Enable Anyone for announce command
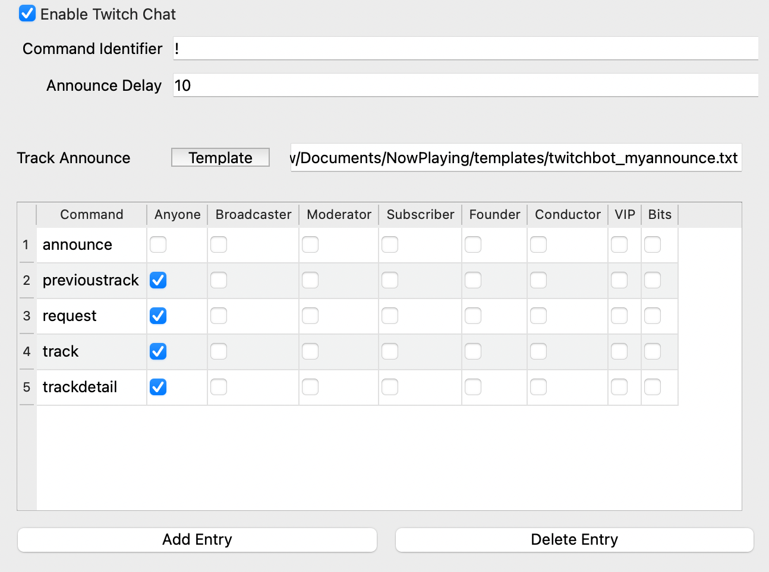Viewport: 769px width, 572px height. tap(158, 244)
